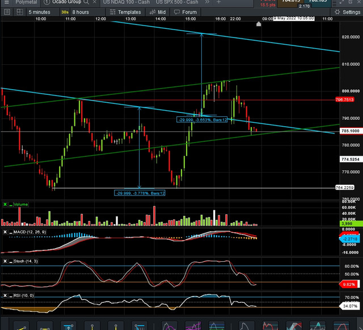
Task: Click the 764.2250 support level label
Action: (x=344, y=187)
